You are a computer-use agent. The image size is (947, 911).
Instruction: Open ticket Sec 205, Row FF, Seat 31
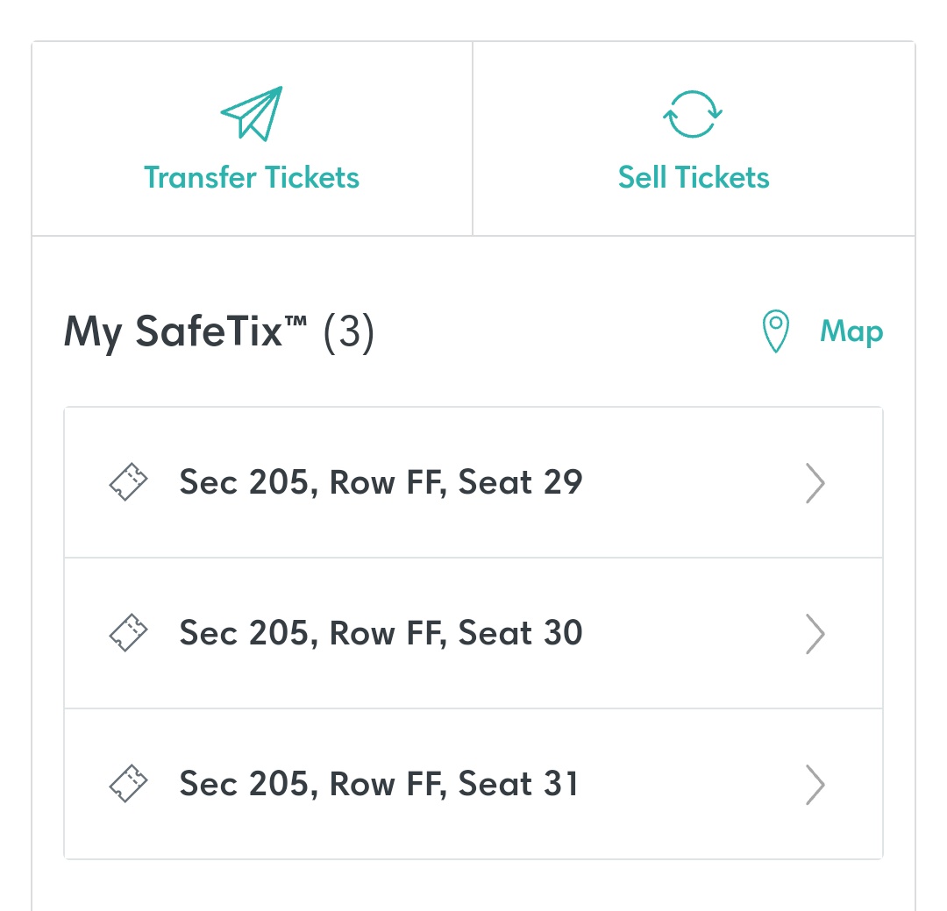[473, 784]
